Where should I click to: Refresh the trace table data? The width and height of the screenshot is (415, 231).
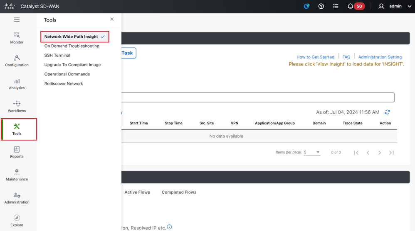pyautogui.click(x=387, y=112)
